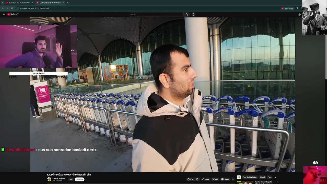327x184 pixels.
Task: Click the YouTube create/settings icon top right
Action: tap(300, 15)
